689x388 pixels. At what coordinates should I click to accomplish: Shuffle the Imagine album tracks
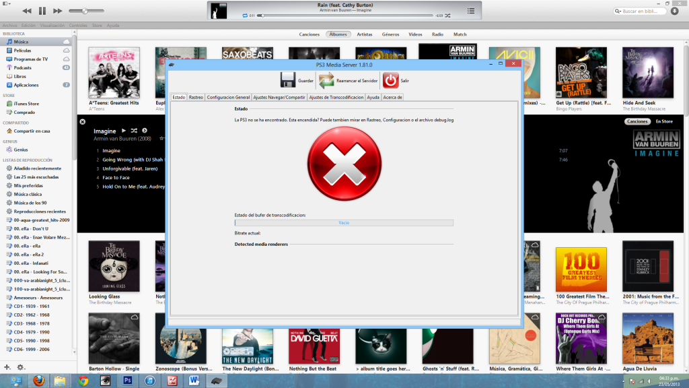click(x=134, y=131)
